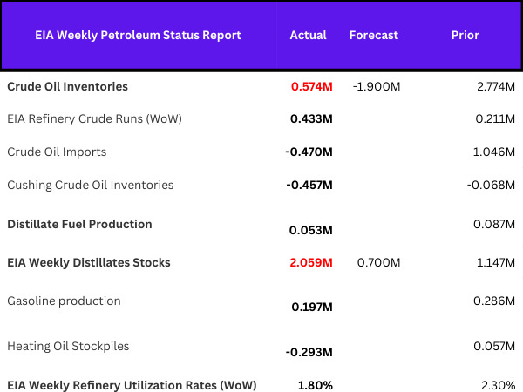Select the 'Actual' column header
523x392 pixels.
309,35
